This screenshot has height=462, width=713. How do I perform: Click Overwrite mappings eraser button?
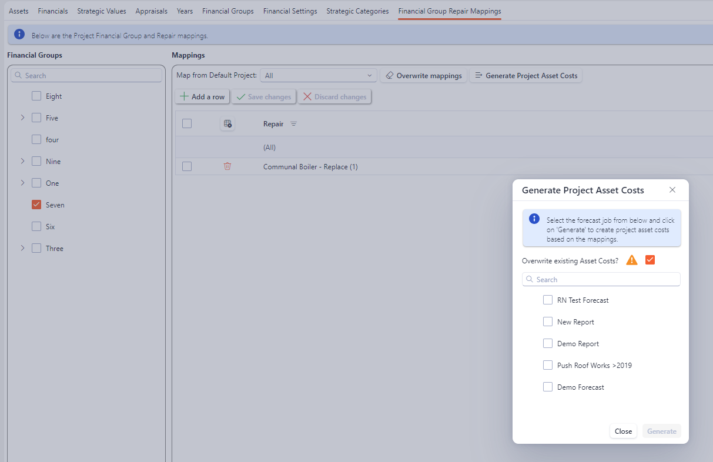coord(424,75)
